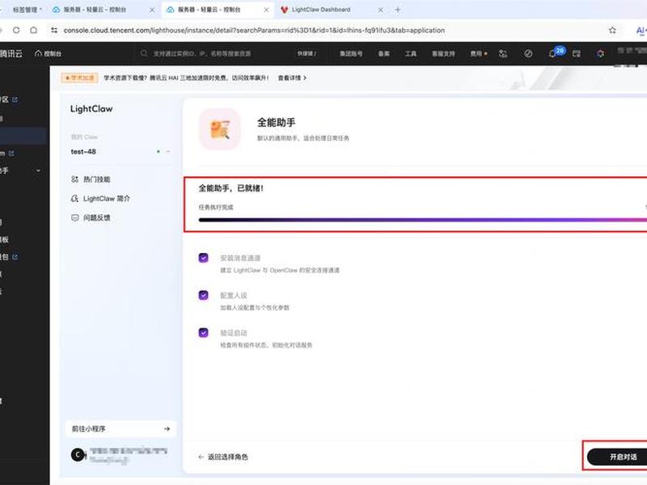Click the 全能助手 heading
Viewport: 647px width, 485px height.
click(x=276, y=123)
